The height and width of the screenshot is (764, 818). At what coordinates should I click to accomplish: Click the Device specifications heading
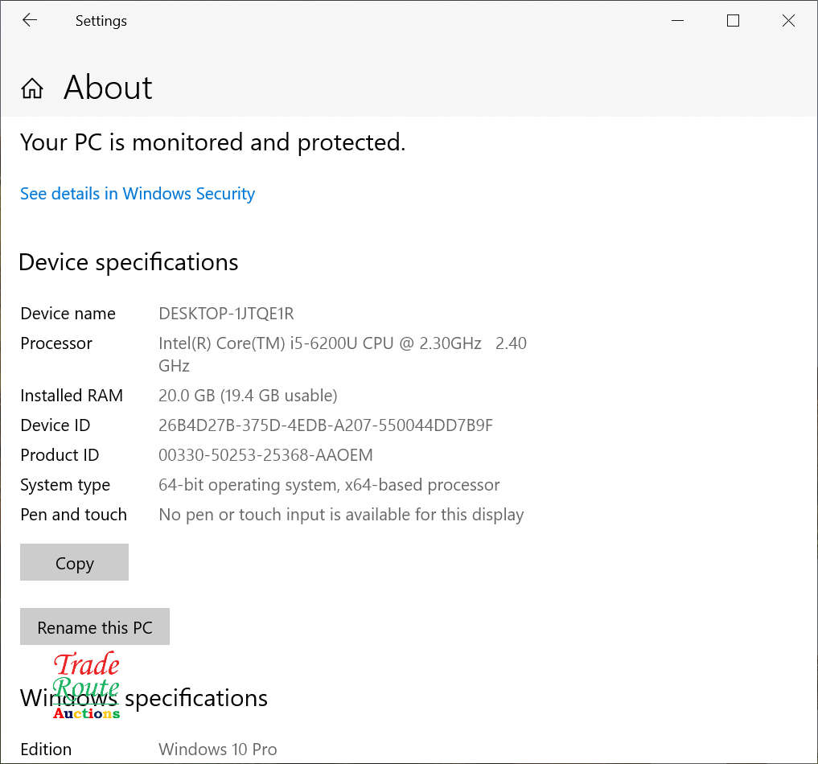point(129,262)
